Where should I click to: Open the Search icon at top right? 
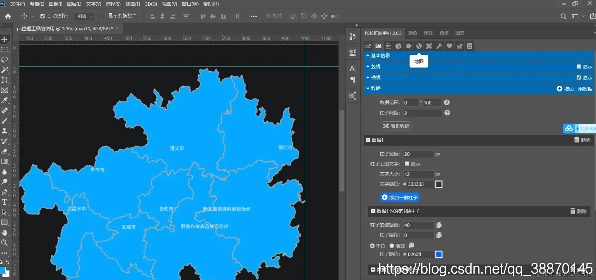(x=564, y=16)
